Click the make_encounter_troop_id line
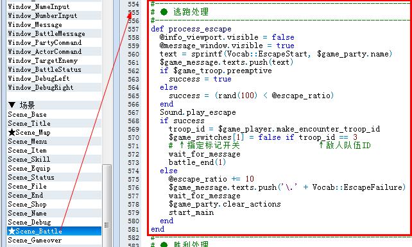Image resolution: width=412 pixels, height=247 pixels. point(274,129)
